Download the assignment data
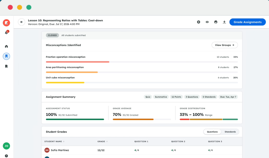 coord(224,22)
